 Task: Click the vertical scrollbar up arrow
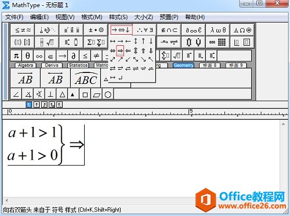284,125
